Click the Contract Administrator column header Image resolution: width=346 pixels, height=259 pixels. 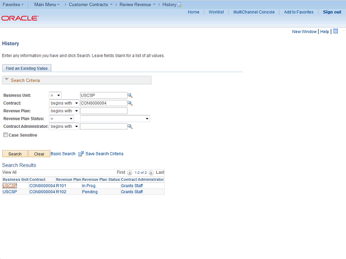[142, 180]
